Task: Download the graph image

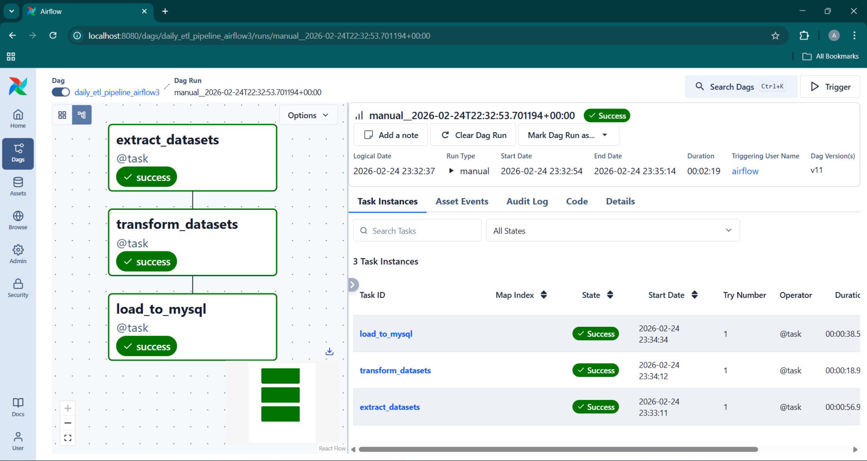Action: 330,352
